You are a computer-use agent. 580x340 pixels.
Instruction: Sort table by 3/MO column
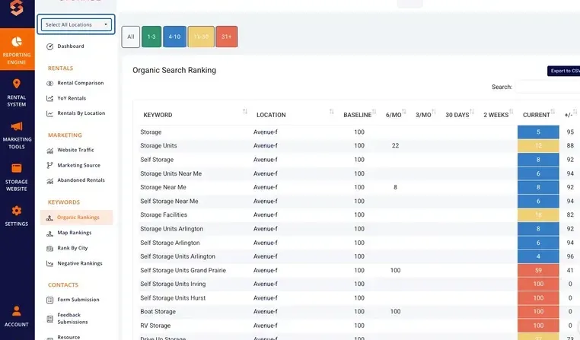point(434,112)
